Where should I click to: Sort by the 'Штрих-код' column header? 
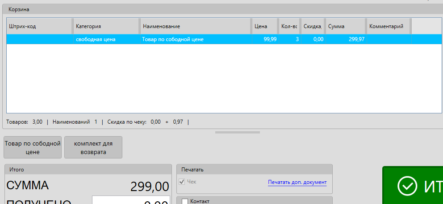(x=39, y=26)
